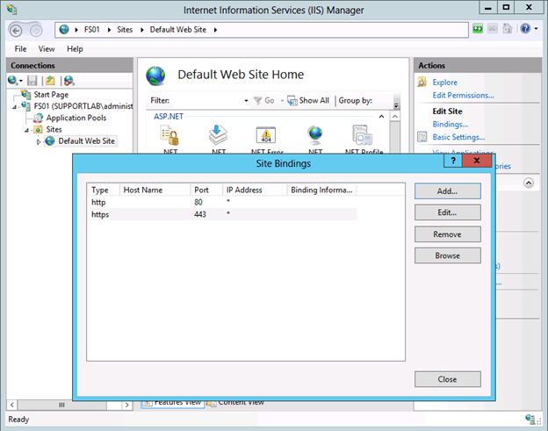Open the File menu
The height and width of the screenshot is (431, 548).
[20, 49]
